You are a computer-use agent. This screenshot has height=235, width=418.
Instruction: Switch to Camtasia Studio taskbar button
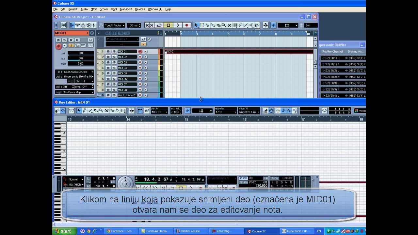pyautogui.click(x=155, y=231)
